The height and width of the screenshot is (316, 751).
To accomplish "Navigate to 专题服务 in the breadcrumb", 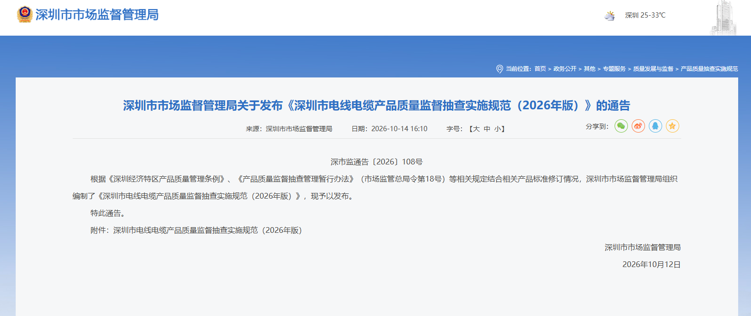I will point(614,69).
